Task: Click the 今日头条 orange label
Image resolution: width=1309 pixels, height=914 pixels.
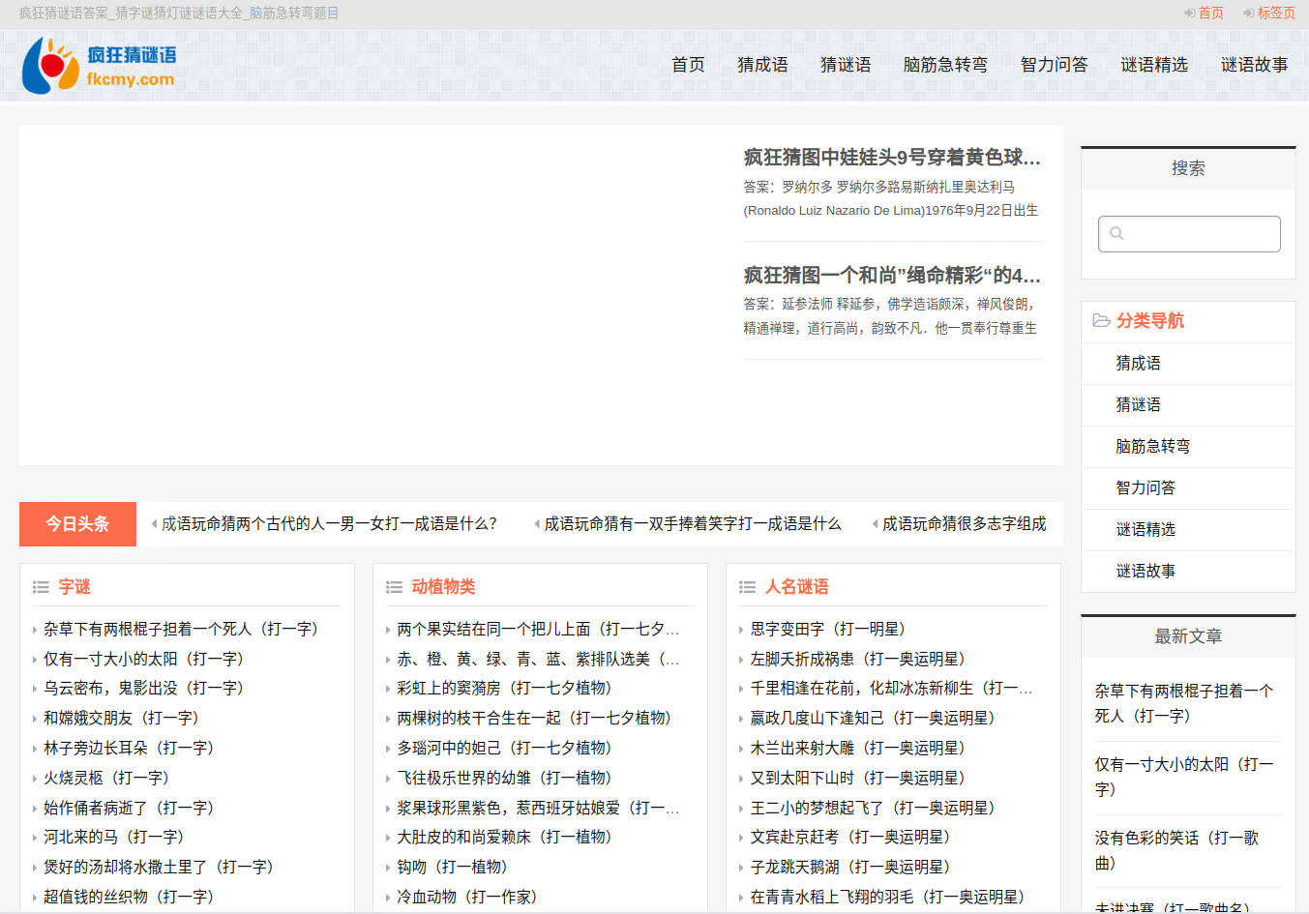Action: tap(77, 524)
